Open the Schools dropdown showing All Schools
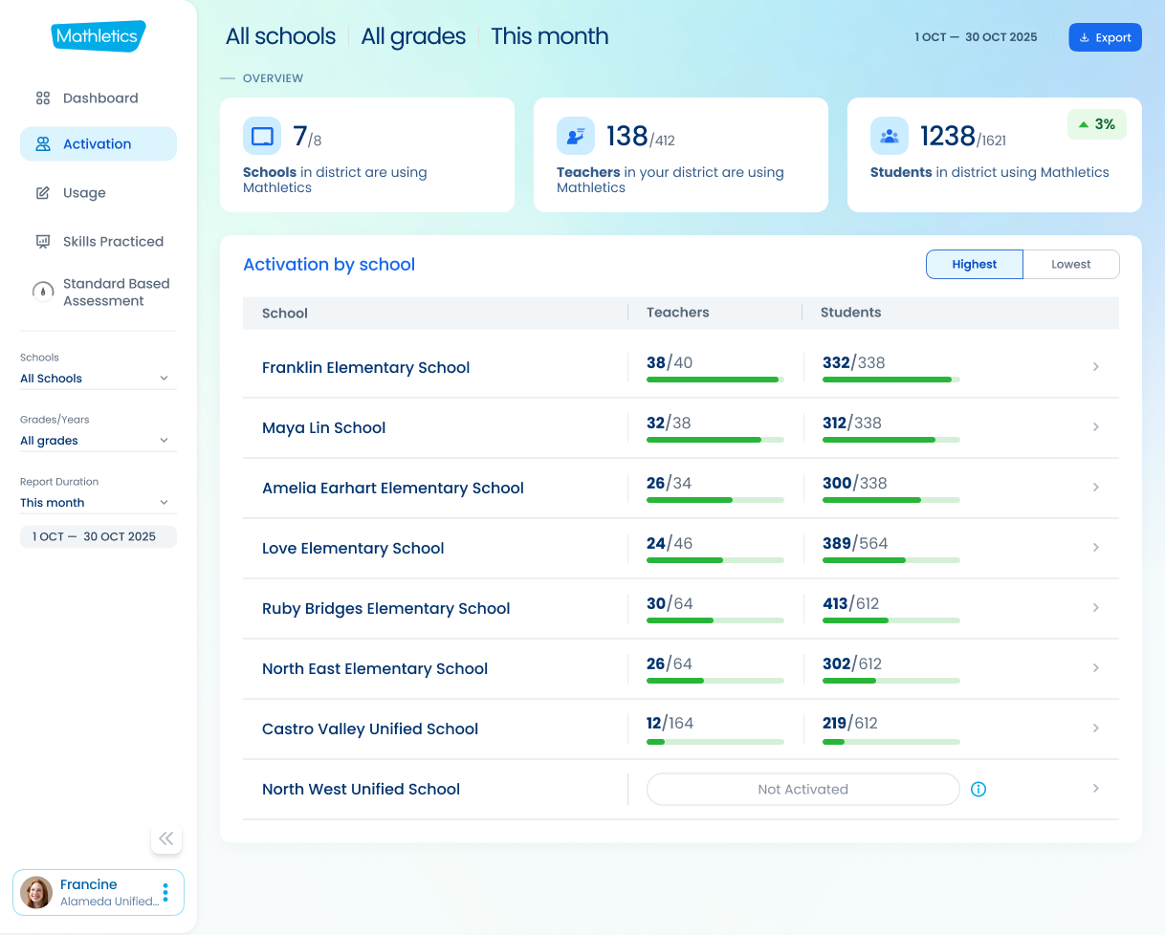1165x935 pixels. coord(99,379)
